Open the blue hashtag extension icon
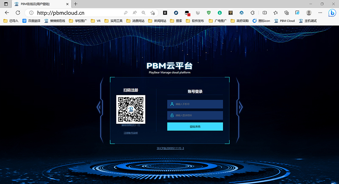Viewport: 339px width, 184px height. (x=176, y=13)
